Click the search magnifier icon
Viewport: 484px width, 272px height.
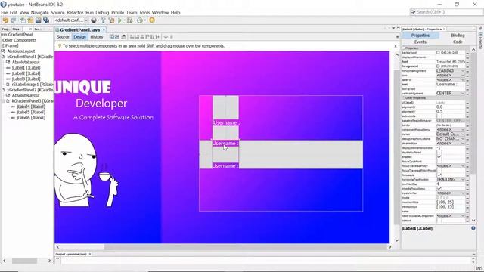(x=413, y=12)
